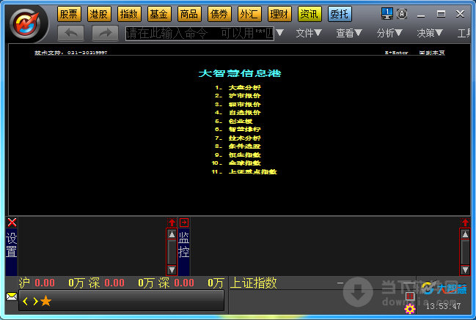
Task: Switch to the 港股 tab
Action: [99, 14]
